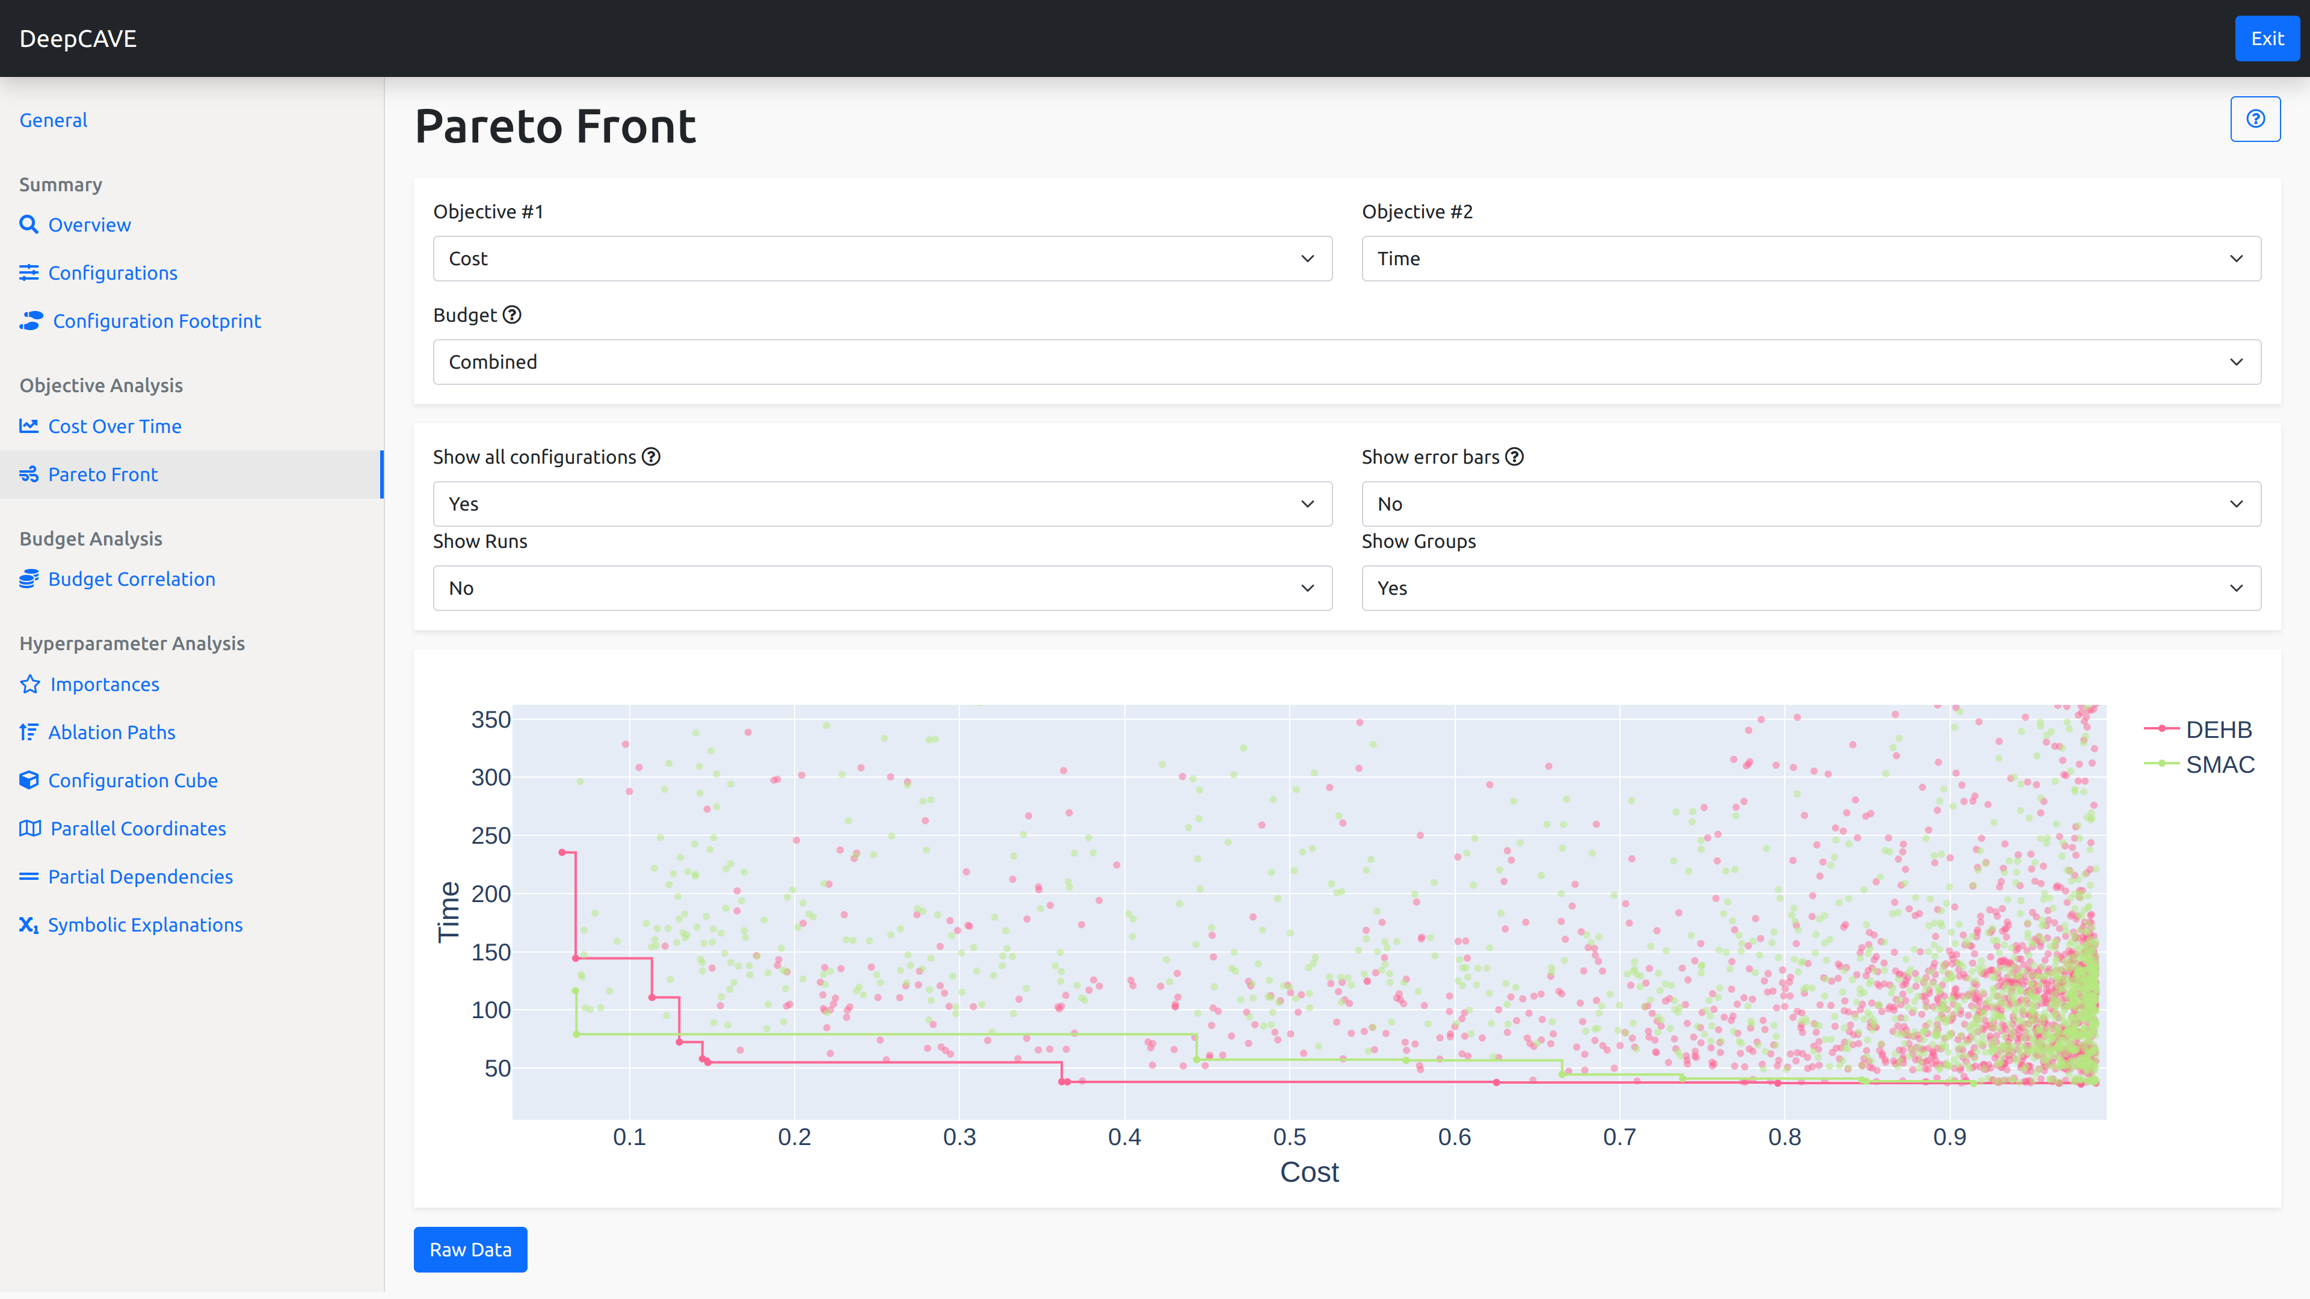Viewport: 2310px width, 1299px height.
Task: Click the Configuration Footprint icon
Action: pos(31,320)
